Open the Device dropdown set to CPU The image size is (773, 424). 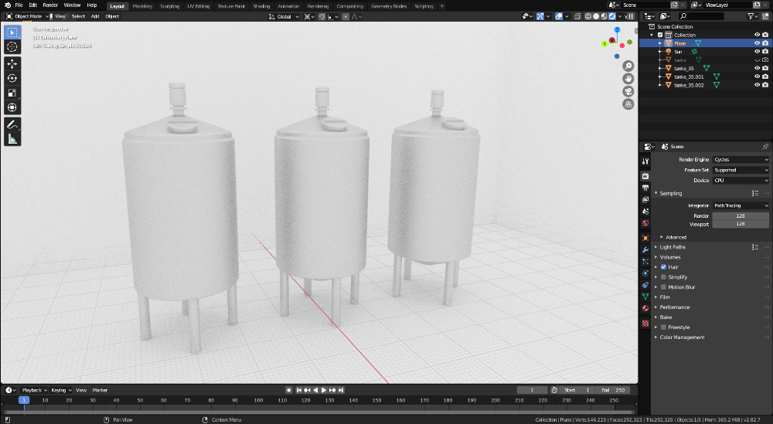click(740, 181)
